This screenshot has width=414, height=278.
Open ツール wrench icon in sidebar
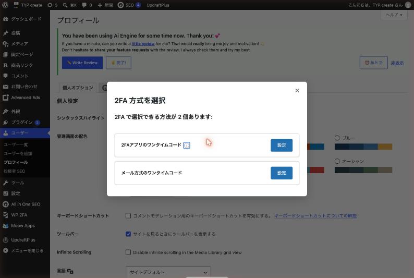coord(6,183)
